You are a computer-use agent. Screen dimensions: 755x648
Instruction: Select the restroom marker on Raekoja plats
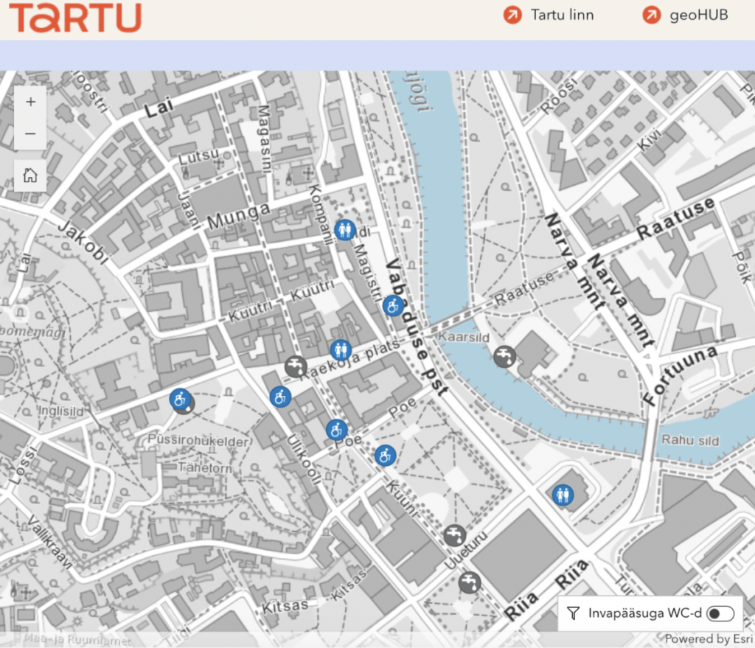[x=340, y=349]
